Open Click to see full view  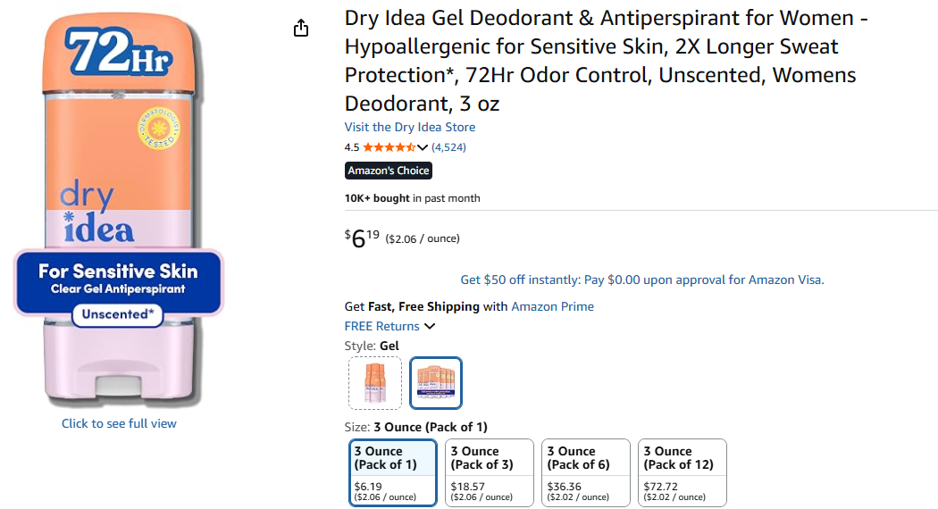tap(119, 423)
